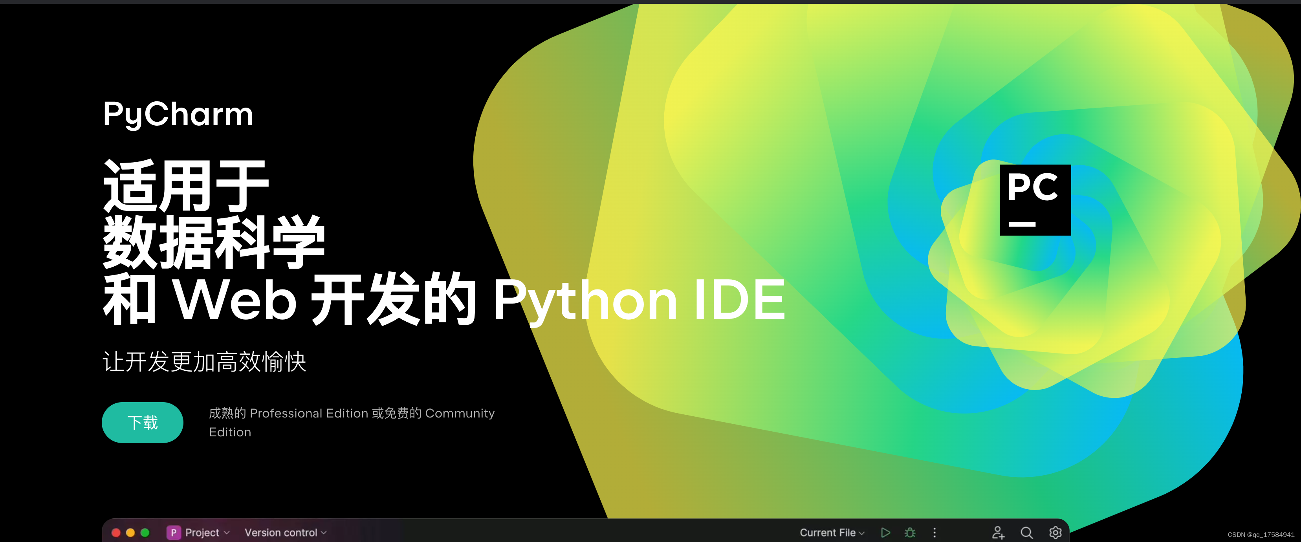Click the headline 数据科学
Image resolution: width=1301 pixels, height=542 pixels.
(214, 242)
